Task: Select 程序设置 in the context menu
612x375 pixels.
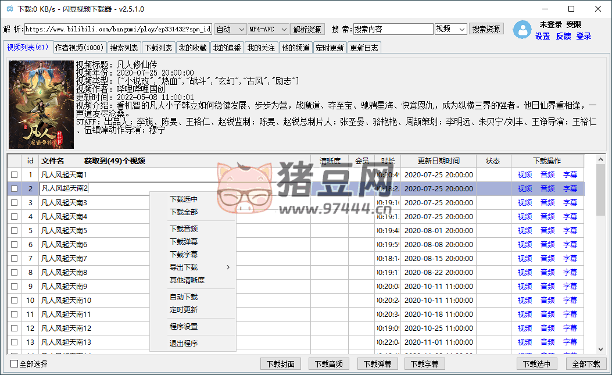Action: click(184, 327)
